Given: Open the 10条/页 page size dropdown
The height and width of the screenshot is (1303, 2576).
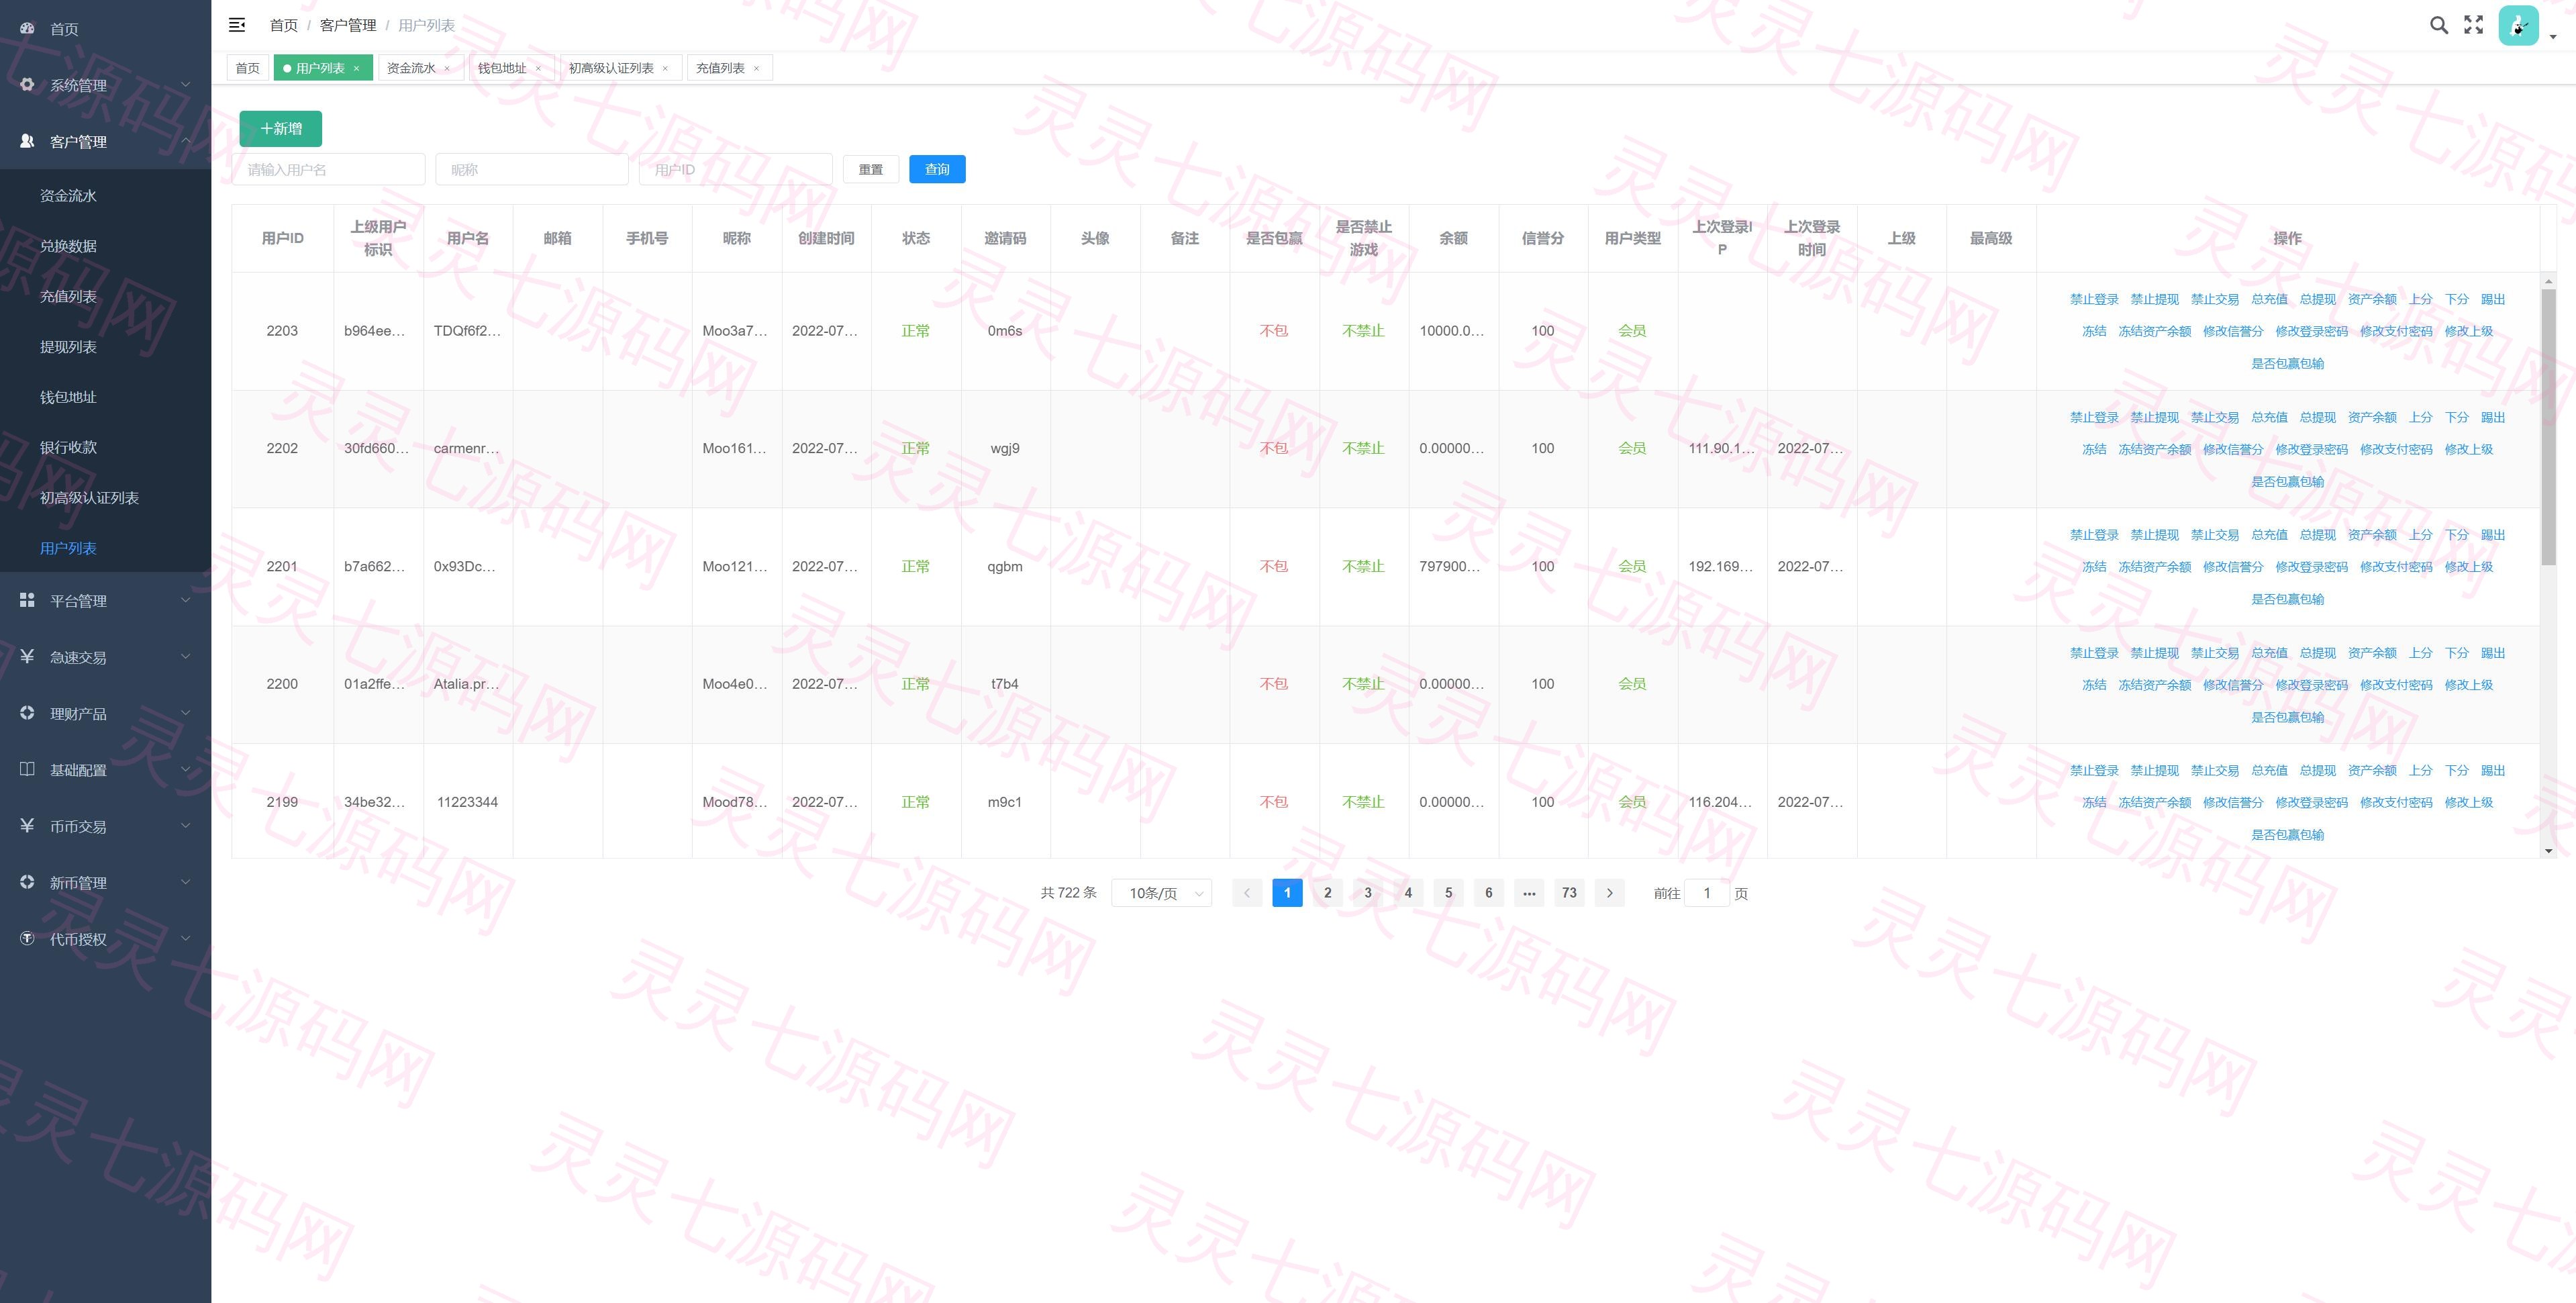Looking at the screenshot, I should coord(1161,893).
